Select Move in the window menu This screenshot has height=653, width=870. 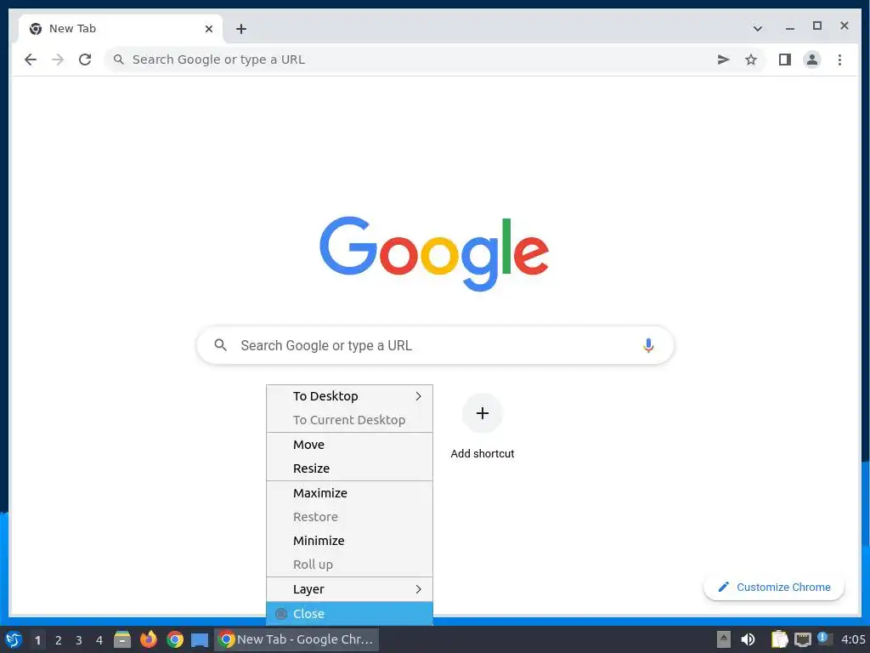click(x=349, y=444)
